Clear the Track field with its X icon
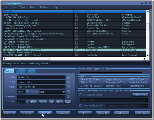154x120 pixels. (x=28, y=102)
